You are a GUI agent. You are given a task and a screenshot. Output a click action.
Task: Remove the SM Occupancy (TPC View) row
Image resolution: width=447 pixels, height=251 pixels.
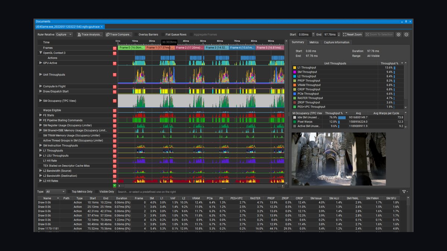[115, 101]
